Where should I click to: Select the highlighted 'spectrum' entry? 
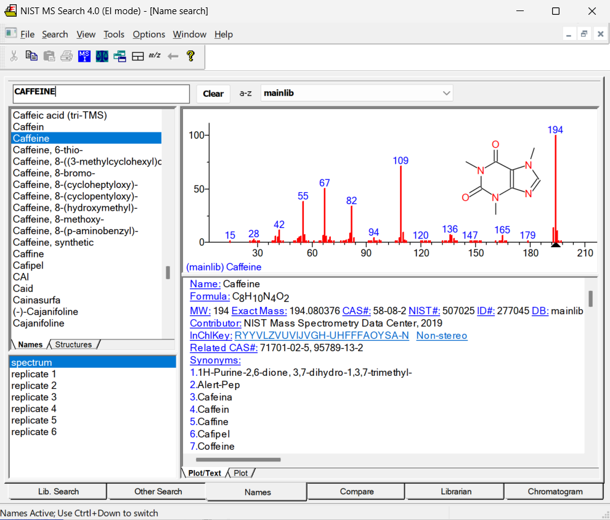(x=92, y=362)
